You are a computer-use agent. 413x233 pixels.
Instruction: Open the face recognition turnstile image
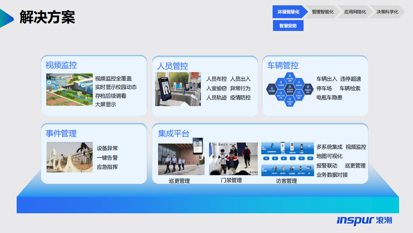pyautogui.click(x=178, y=89)
